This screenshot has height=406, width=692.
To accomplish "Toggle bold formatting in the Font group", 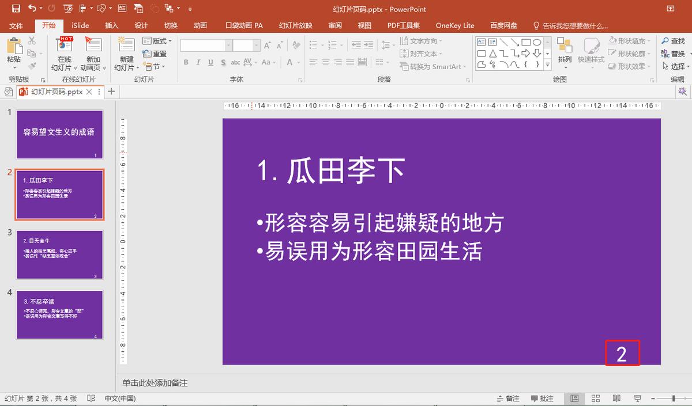I will point(185,62).
